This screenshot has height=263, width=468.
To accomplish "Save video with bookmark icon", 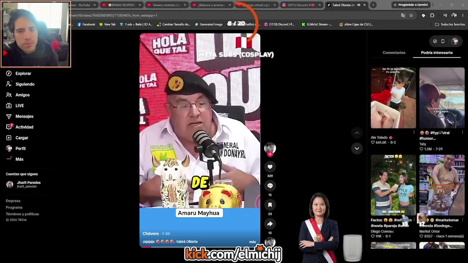I will click(x=270, y=205).
